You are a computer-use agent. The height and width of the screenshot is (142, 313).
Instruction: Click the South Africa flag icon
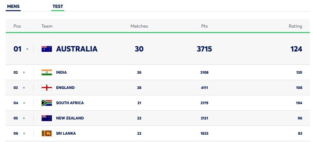point(47,103)
